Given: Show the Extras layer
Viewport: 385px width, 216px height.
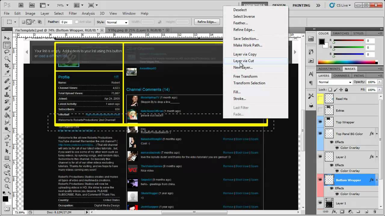Looking at the screenshot, I should 320,110.
